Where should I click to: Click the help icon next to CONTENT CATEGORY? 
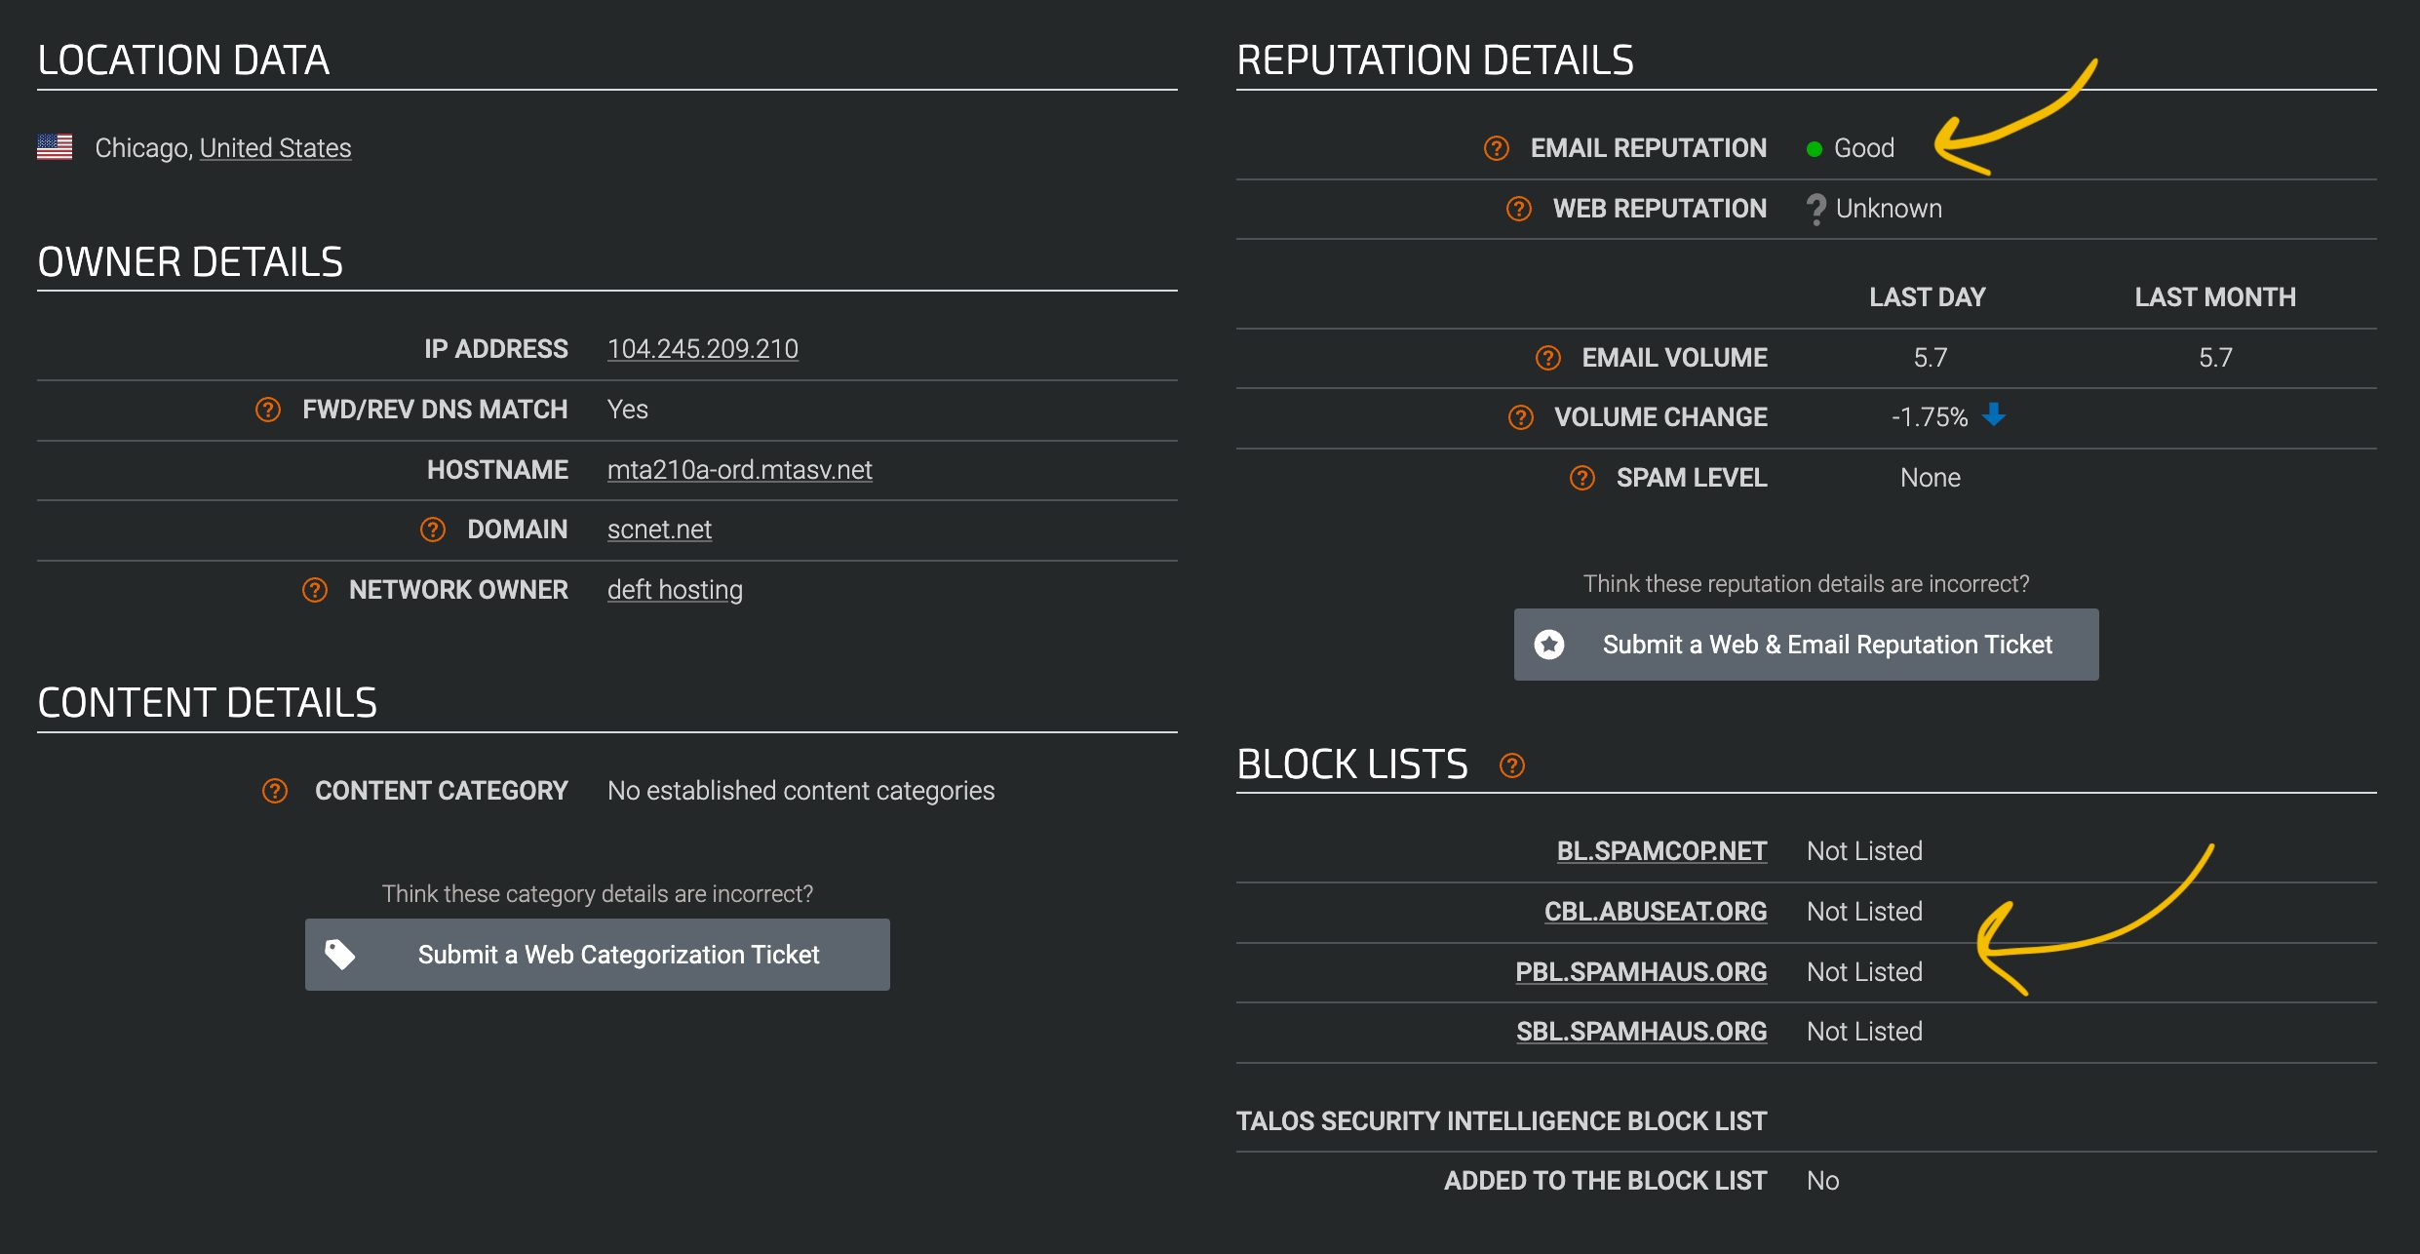[276, 791]
